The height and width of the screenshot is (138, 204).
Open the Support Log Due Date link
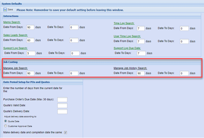[127, 48]
